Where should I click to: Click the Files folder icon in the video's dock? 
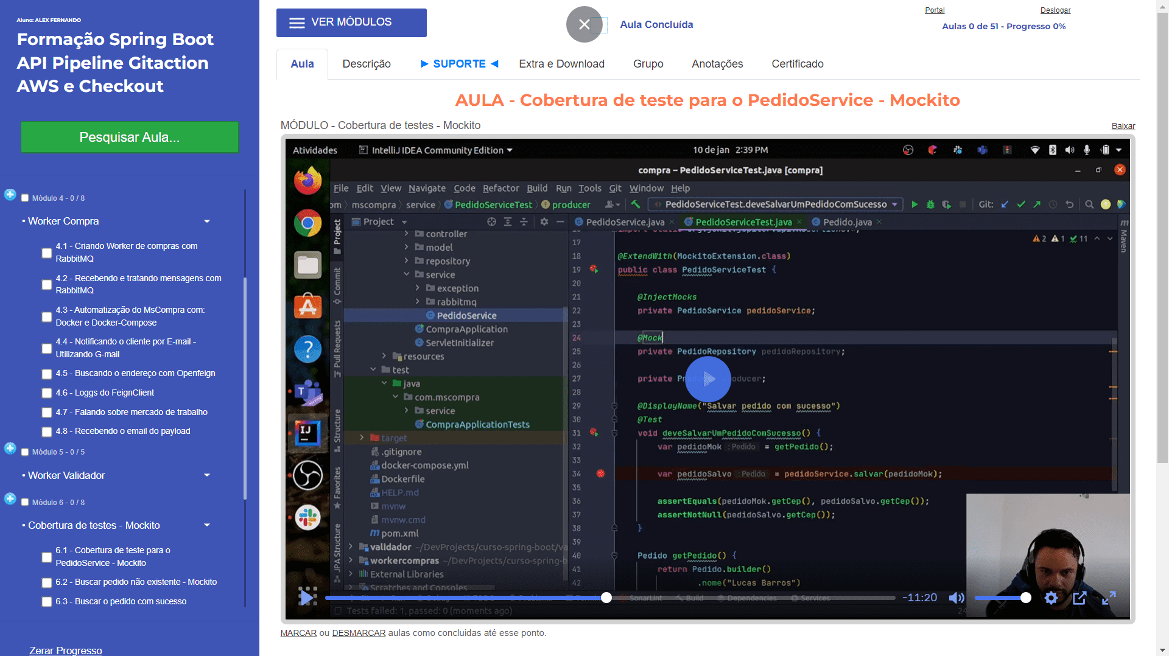(x=308, y=265)
